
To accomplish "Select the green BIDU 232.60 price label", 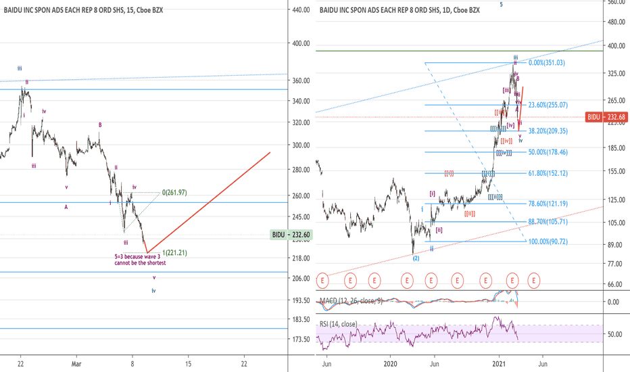I will point(291,235).
